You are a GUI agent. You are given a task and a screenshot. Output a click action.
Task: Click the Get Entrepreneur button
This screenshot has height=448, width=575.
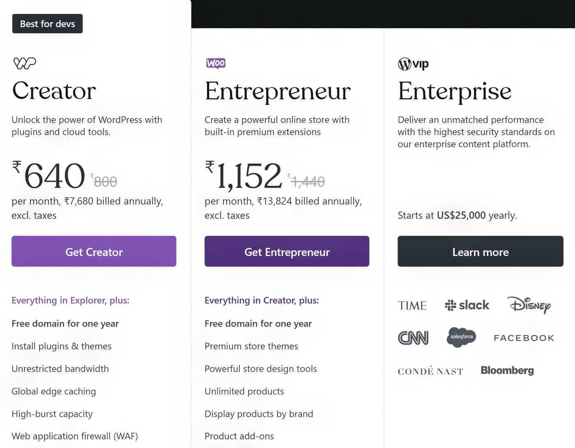click(287, 251)
